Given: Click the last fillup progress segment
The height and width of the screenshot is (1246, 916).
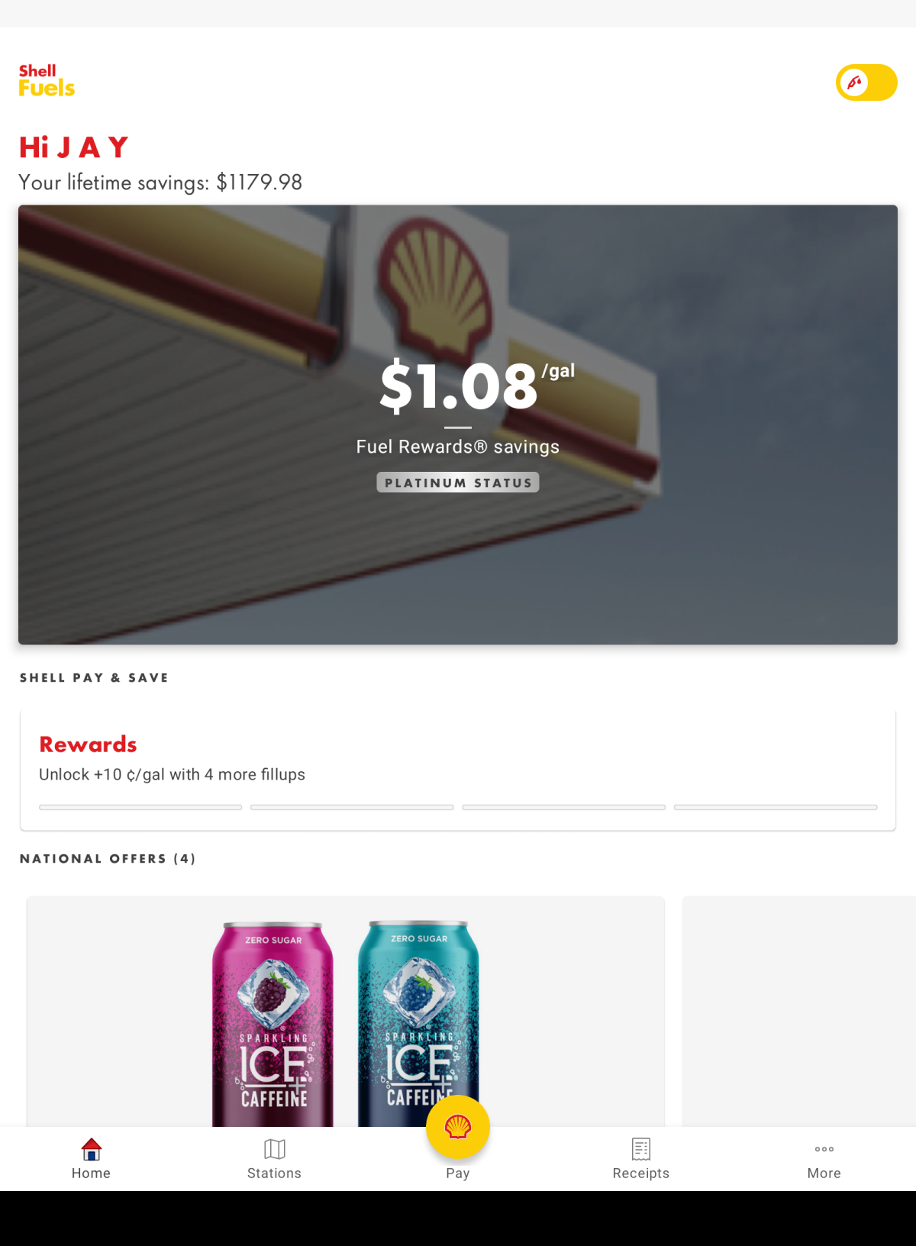Looking at the screenshot, I should tap(776, 807).
